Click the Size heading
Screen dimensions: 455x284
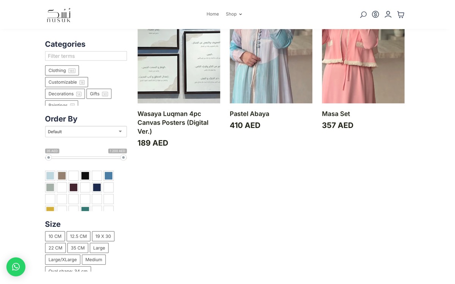coord(53,224)
